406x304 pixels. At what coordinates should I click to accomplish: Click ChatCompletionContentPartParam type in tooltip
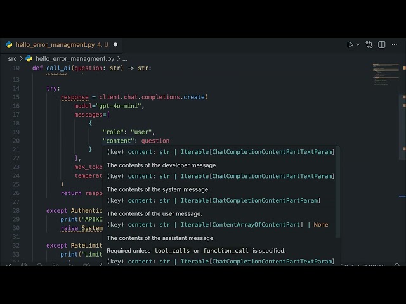click(265, 201)
